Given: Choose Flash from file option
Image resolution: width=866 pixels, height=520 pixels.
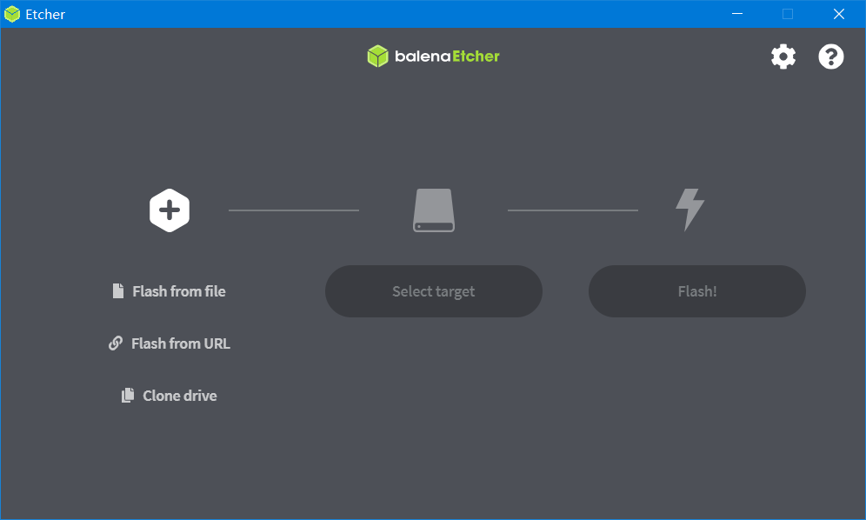Looking at the screenshot, I should click(178, 291).
